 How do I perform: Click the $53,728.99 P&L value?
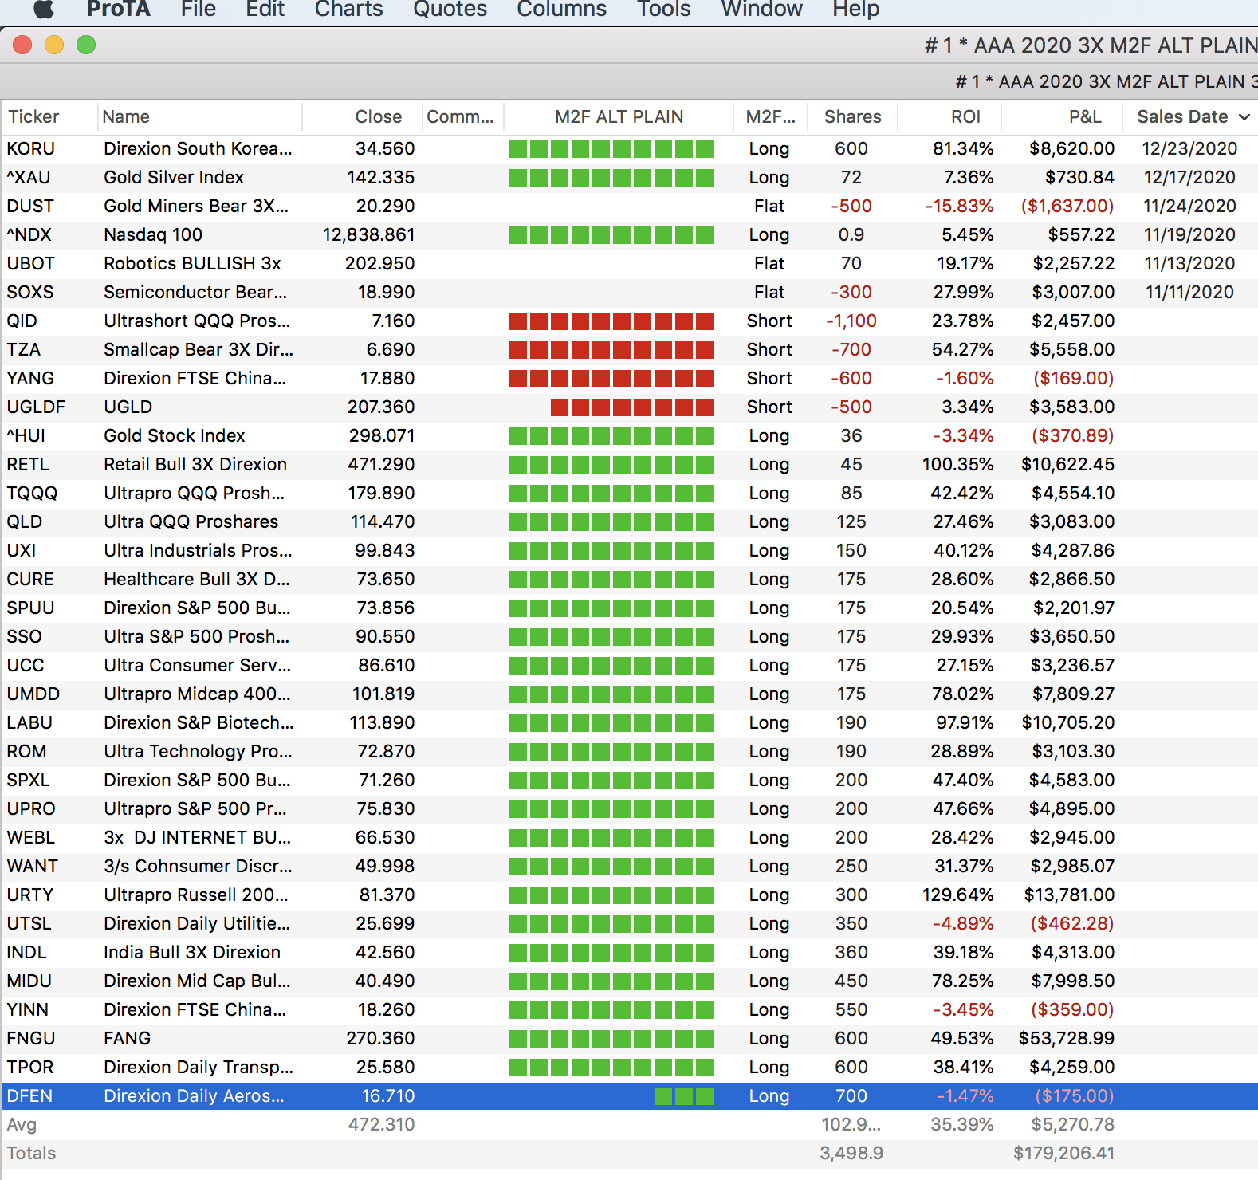coord(1067,1038)
